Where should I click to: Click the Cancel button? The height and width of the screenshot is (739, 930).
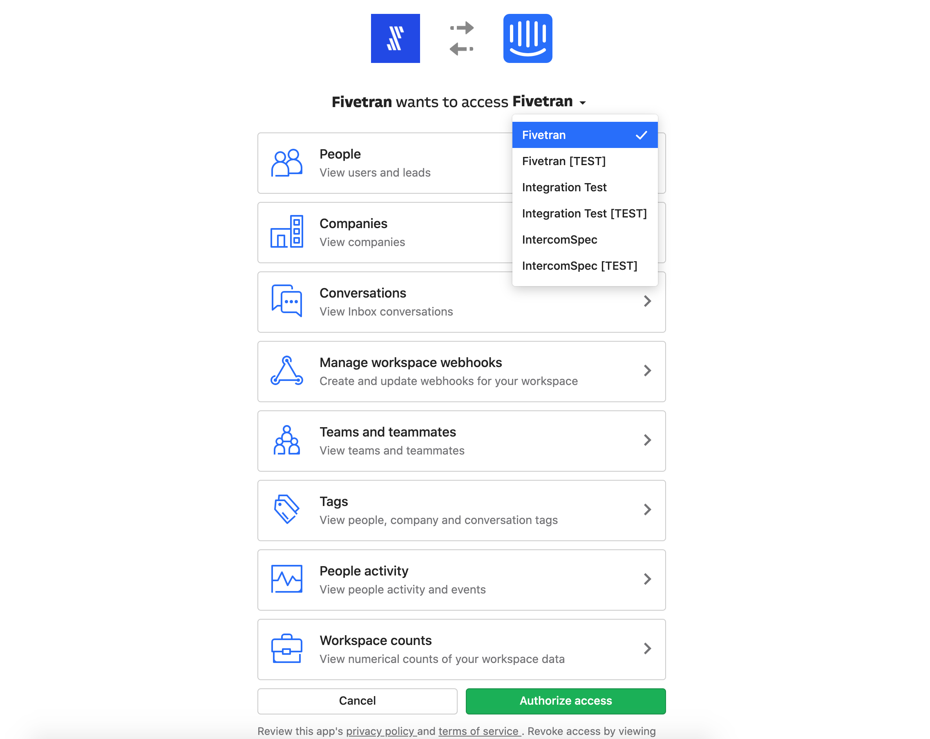357,701
